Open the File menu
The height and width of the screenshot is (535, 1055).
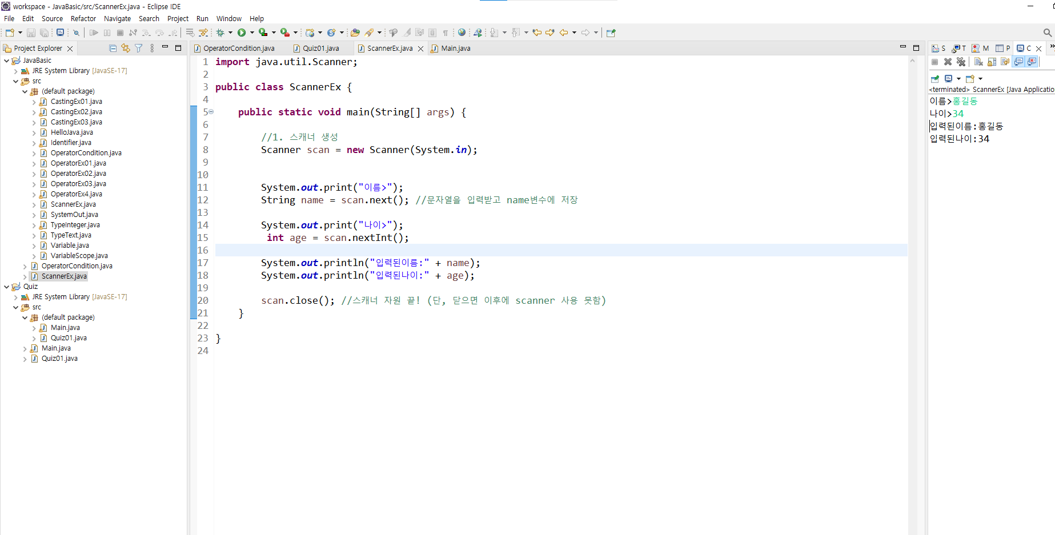pos(9,18)
